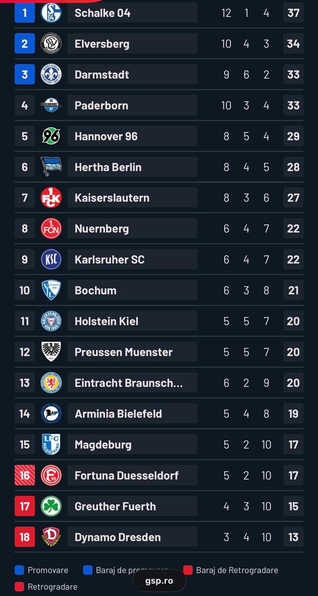Click the Karlsruher KSC blue badge
Screen dimensions: 318x596
[51, 259]
